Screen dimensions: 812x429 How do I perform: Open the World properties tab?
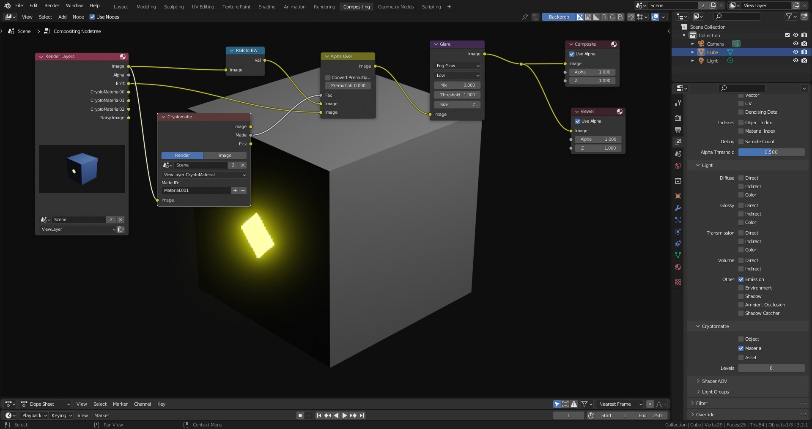click(678, 165)
